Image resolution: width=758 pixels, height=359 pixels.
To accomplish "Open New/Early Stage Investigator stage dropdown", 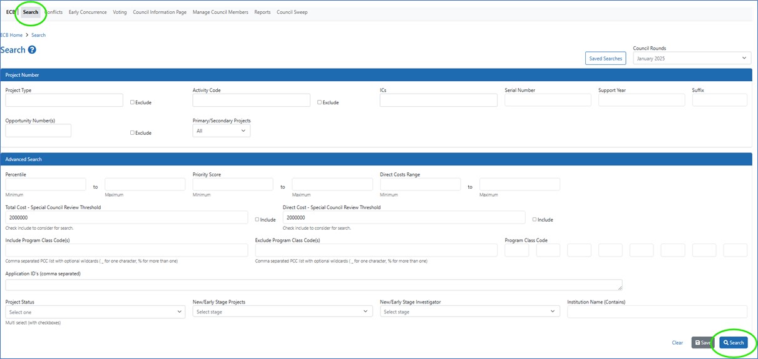I will (x=470, y=312).
